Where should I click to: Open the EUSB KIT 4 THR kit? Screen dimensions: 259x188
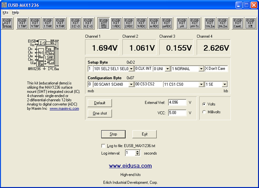pyautogui.click(x=60, y=23)
